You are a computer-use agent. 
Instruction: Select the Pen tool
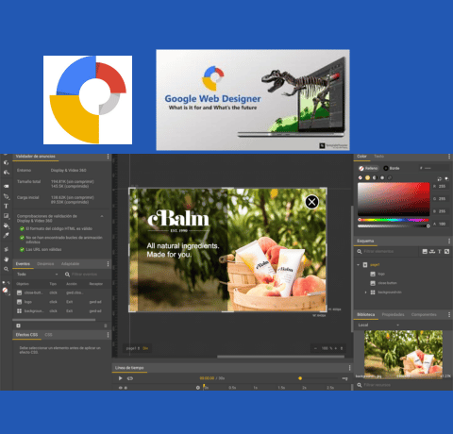click(x=6, y=196)
